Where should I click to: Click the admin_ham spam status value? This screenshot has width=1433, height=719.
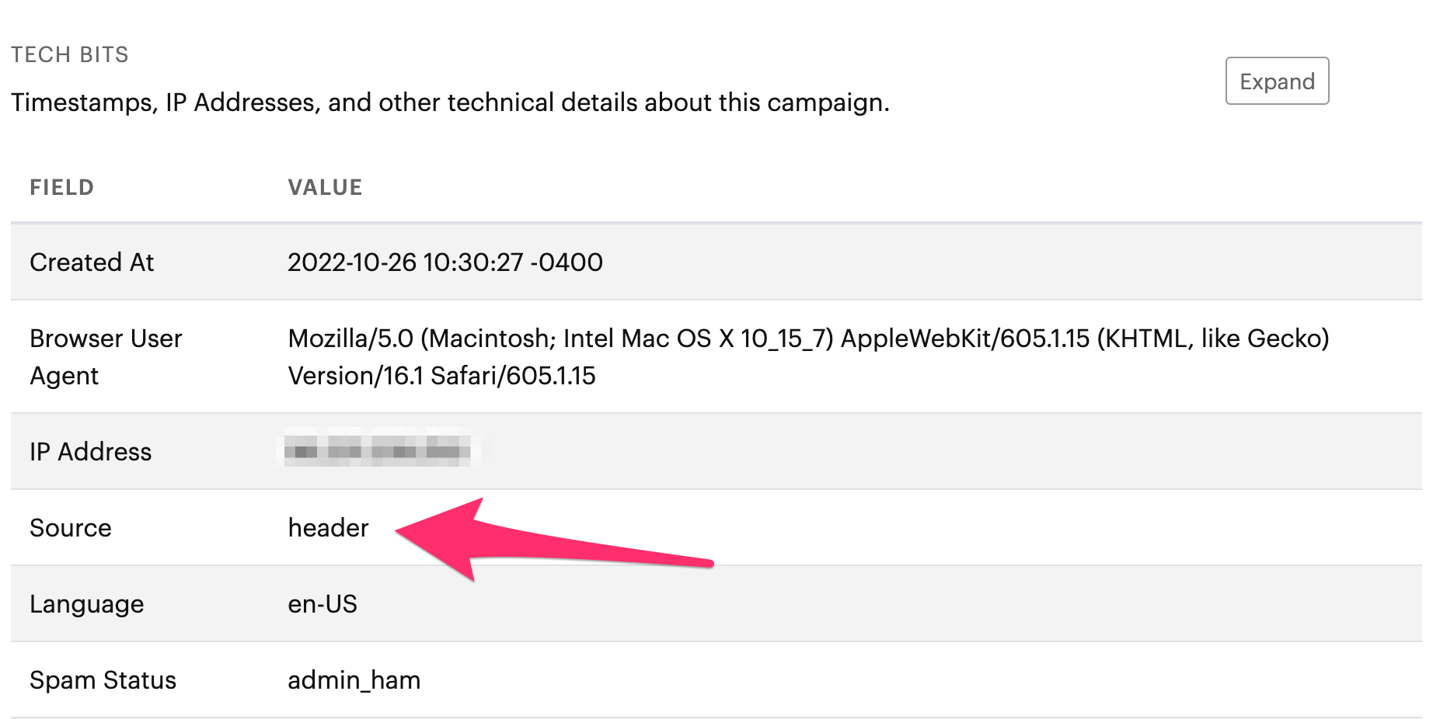[354, 680]
